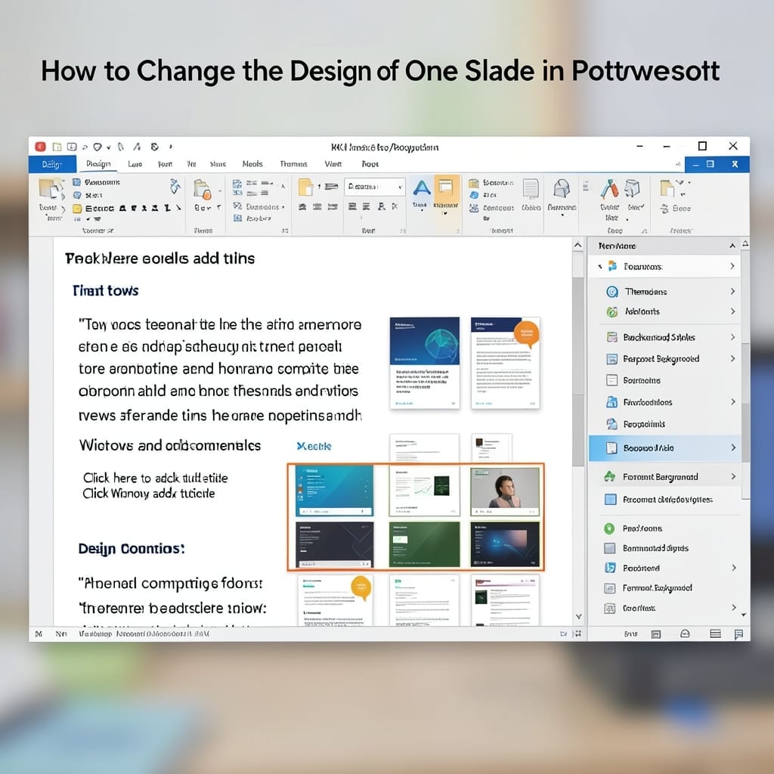The height and width of the screenshot is (774, 774).
Task: Click the lines view icon in status bar
Action: 715,634
